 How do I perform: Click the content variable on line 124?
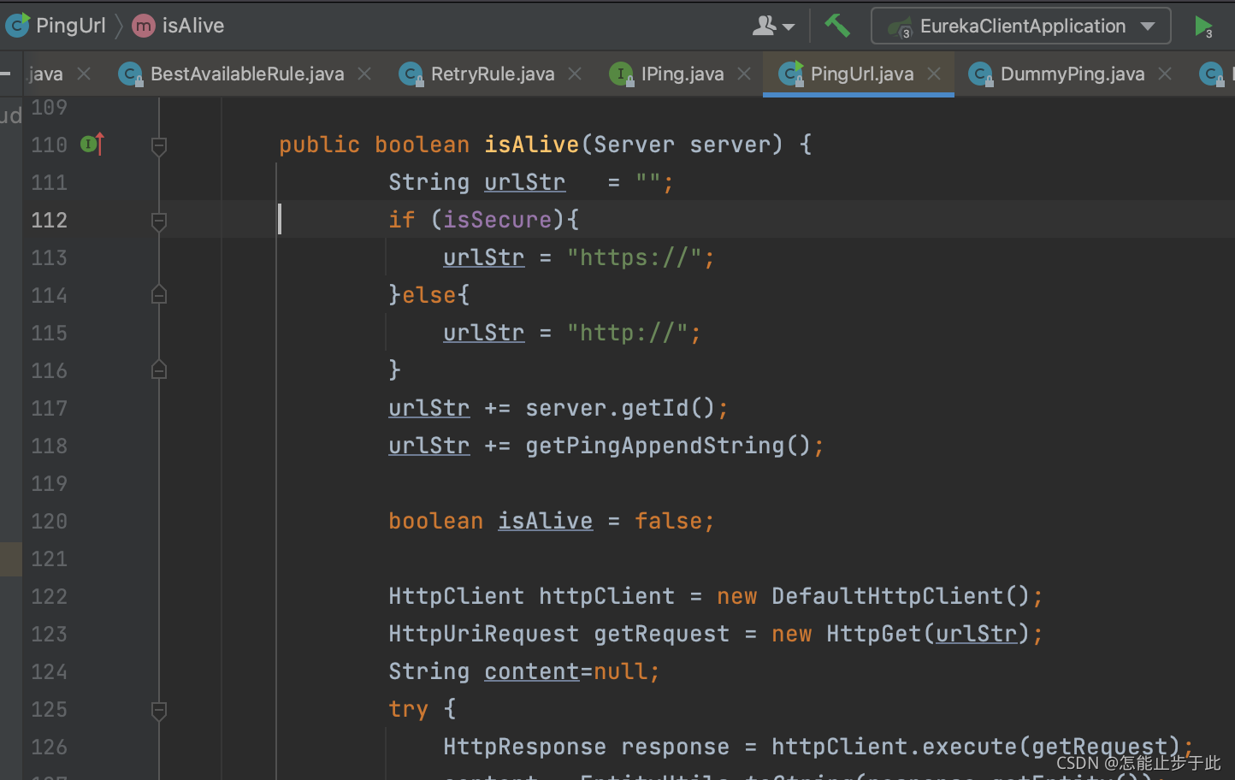pyautogui.click(x=532, y=671)
